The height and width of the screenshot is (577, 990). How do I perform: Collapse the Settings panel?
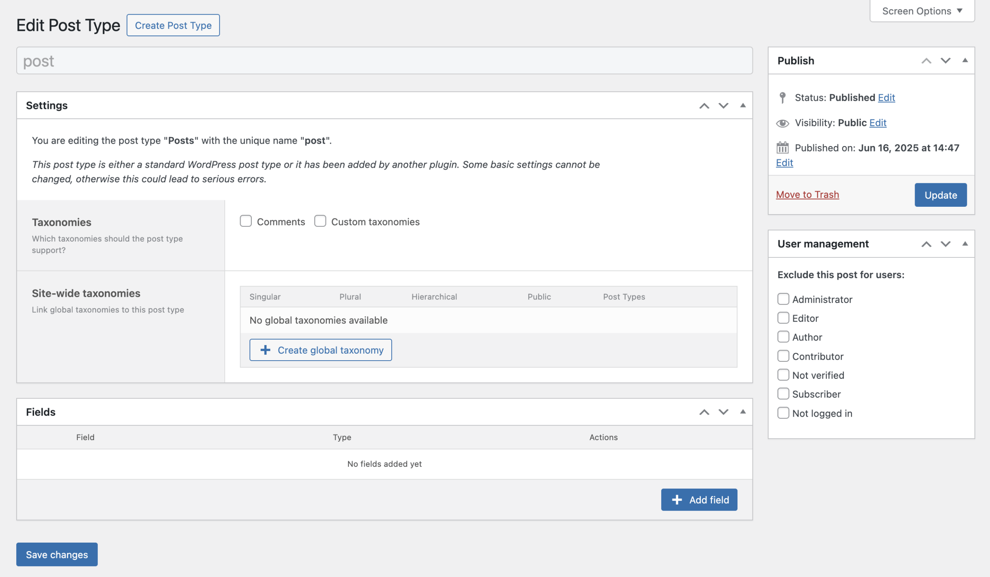coord(742,106)
